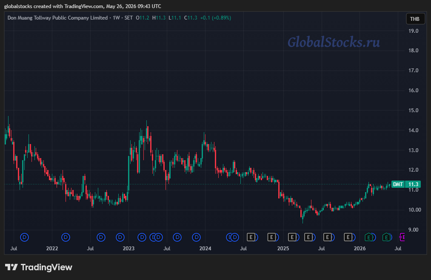
Task: Click the last gray earnings E marker before 2026
Action: 348,237
